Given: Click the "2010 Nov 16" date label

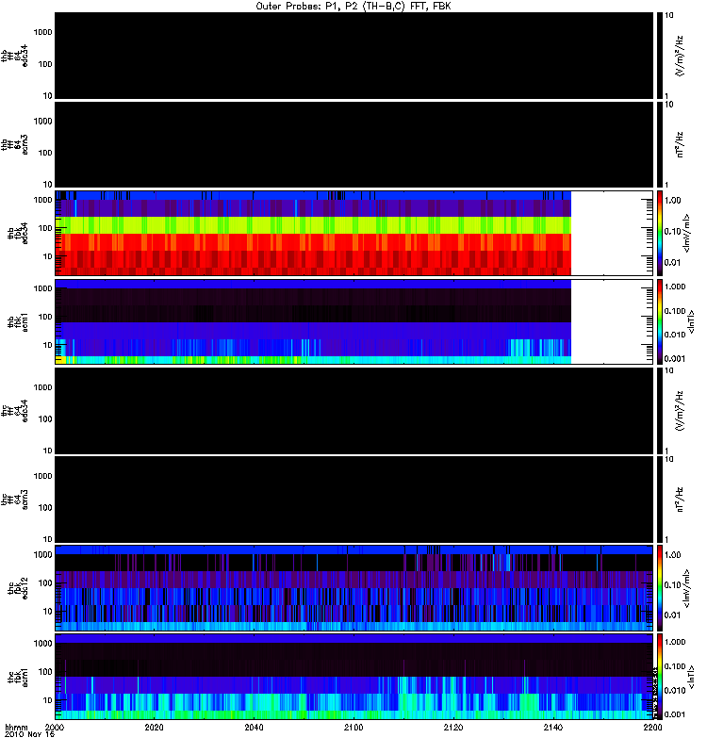Looking at the screenshot, I should pos(29,734).
